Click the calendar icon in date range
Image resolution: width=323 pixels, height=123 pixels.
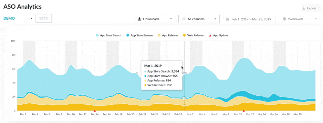227,19
